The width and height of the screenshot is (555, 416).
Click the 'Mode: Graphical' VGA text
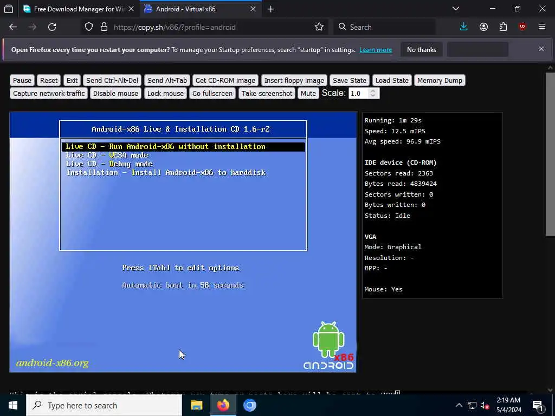point(393,247)
